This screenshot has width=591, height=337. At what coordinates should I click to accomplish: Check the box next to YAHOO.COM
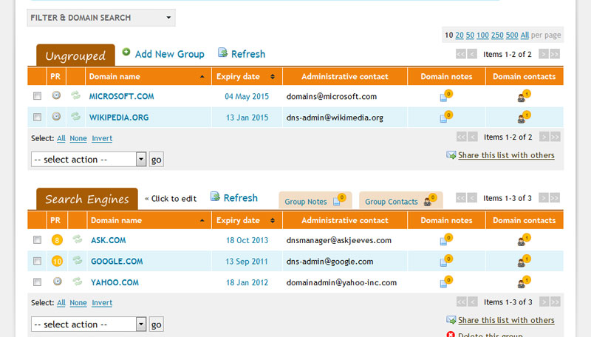[x=37, y=282]
